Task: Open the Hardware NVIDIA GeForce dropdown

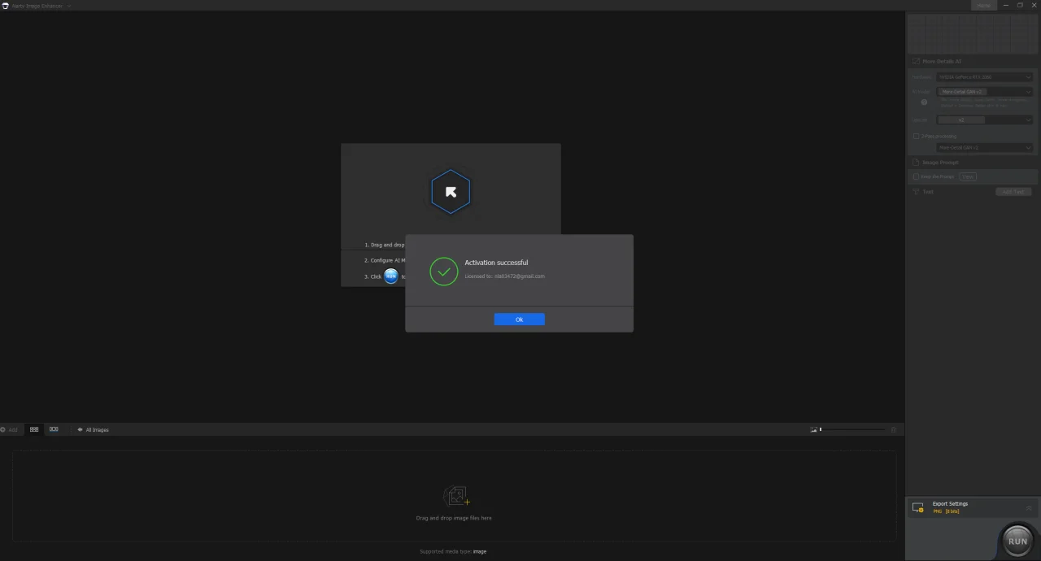Action: 984,77
